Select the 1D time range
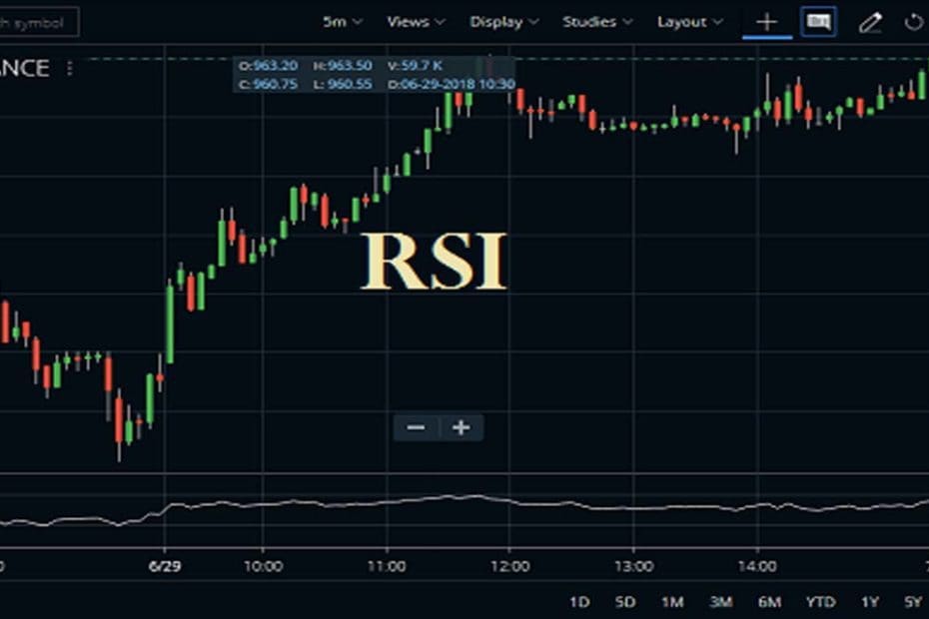This screenshot has height=619, width=929. point(579,602)
